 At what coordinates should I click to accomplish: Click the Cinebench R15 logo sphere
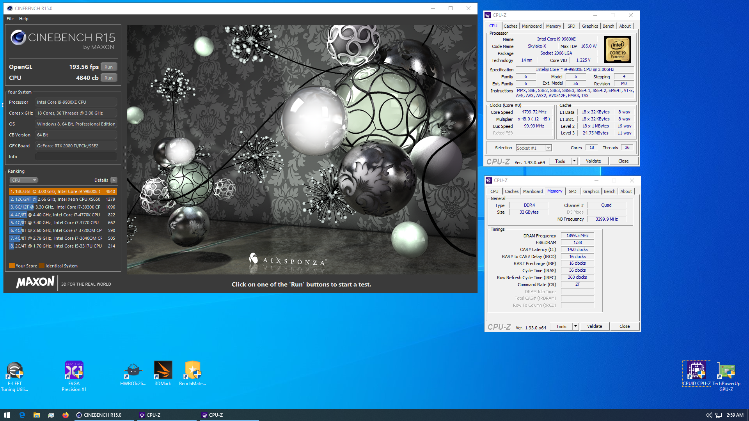(18, 38)
